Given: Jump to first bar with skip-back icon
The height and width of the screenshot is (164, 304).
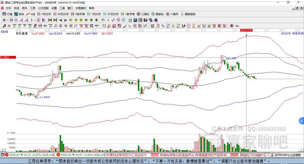Looking at the screenshot, I should click(x=50, y=20).
